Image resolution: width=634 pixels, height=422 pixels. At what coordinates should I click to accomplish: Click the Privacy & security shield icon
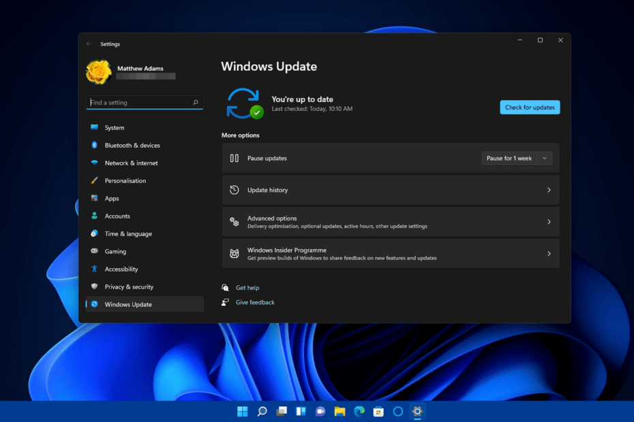coord(94,287)
